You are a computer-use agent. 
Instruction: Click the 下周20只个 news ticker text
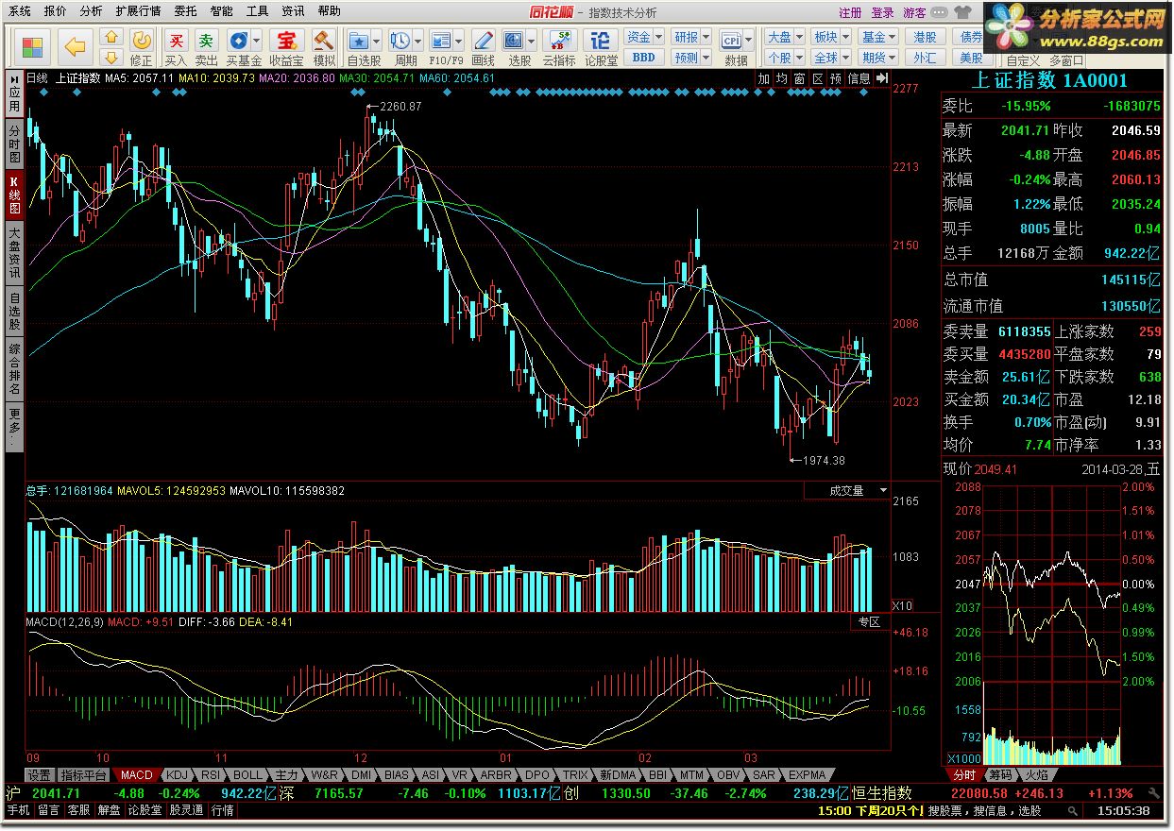point(888,810)
